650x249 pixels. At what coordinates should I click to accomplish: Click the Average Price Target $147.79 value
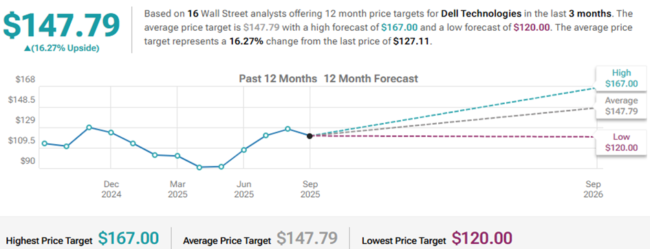point(307,239)
